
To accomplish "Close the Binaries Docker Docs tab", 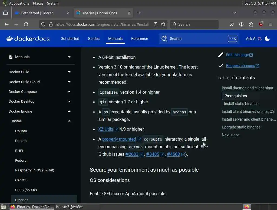I will pyautogui.click(x=129, y=13).
